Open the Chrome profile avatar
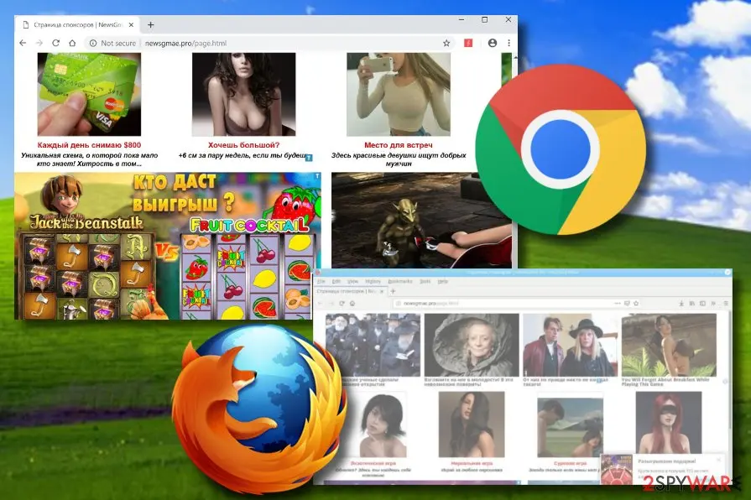The height and width of the screenshot is (500, 751). click(492, 43)
